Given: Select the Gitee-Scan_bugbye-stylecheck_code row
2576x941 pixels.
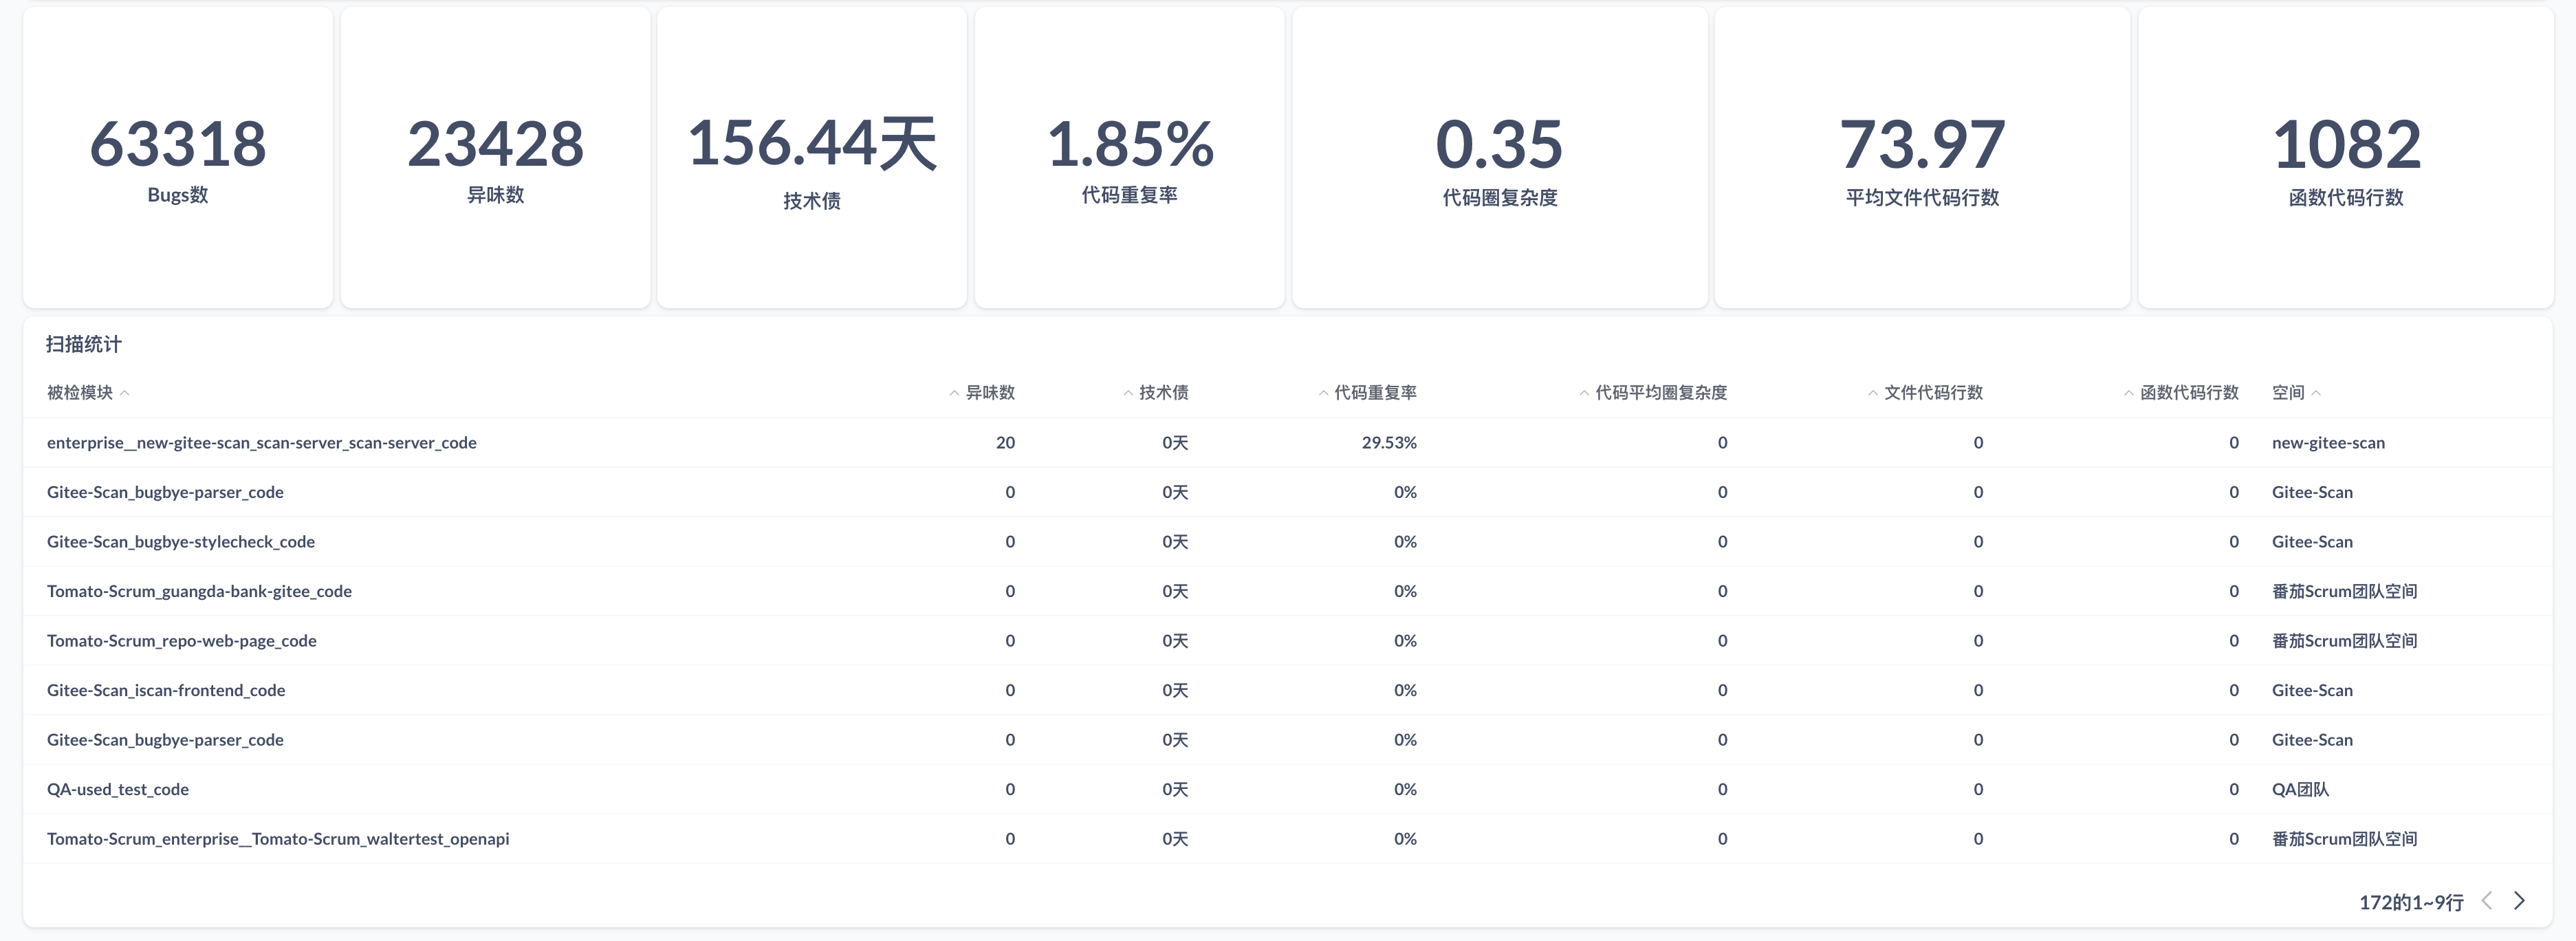Looking at the screenshot, I should (x=181, y=541).
